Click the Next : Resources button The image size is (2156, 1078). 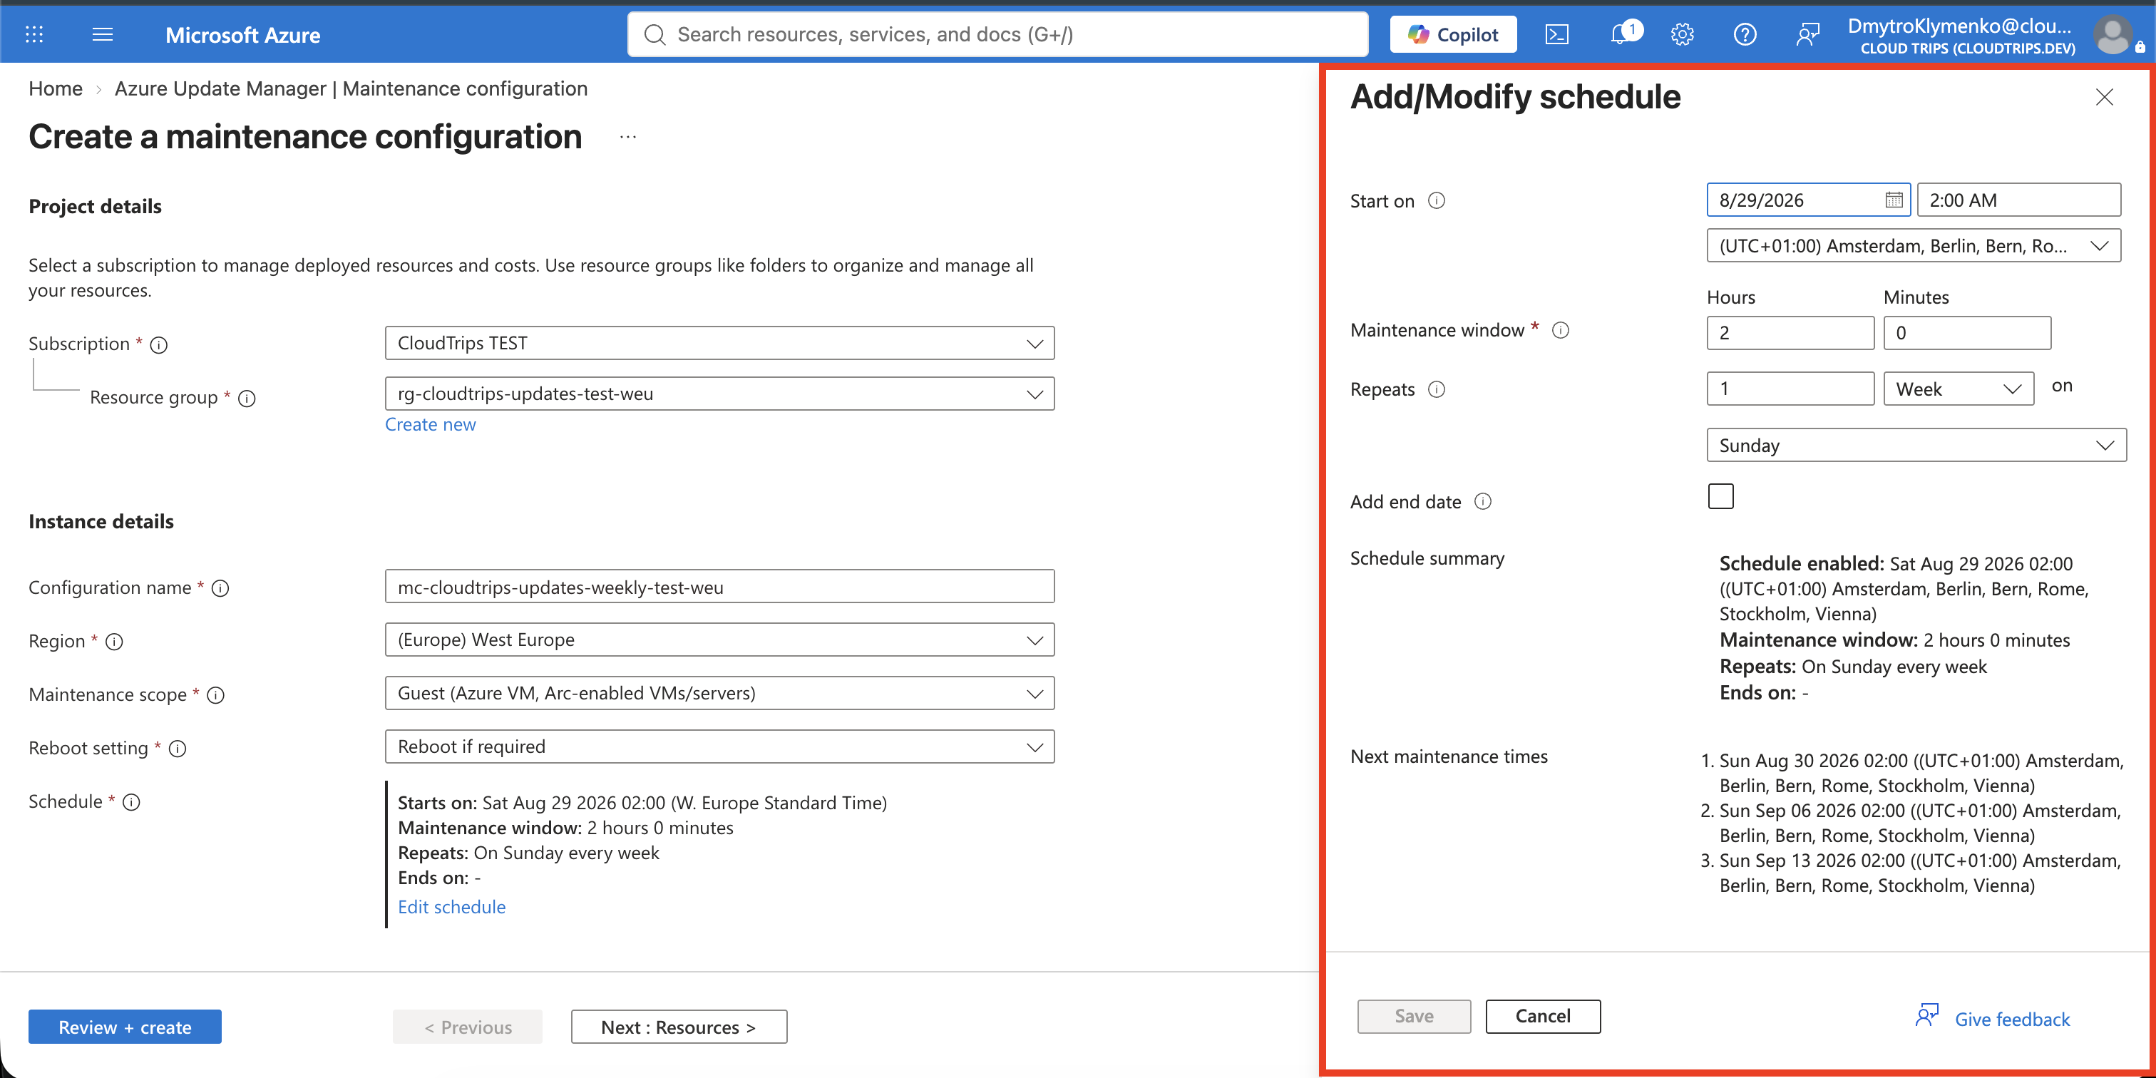[679, 1027]
